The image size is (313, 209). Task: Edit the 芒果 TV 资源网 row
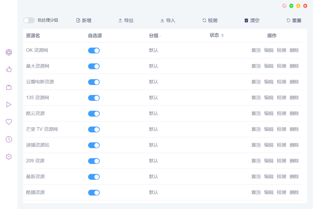[269, 129]
